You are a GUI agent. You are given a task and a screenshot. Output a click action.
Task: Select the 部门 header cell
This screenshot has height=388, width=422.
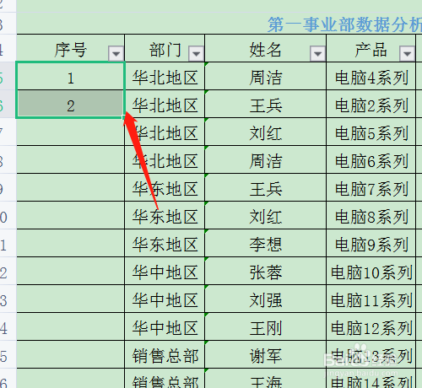pyautogui.click(x=165, y=48)
